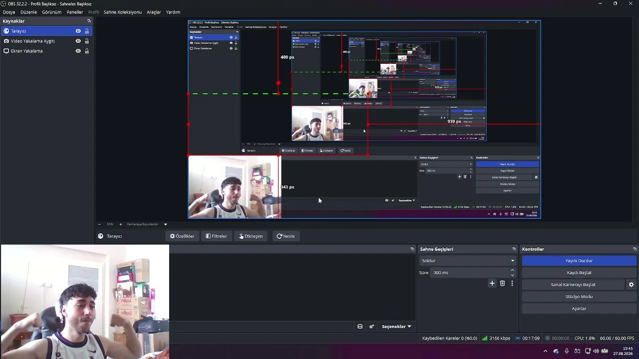The width and height of the screenshot is (639, 359).
Task: Hide the Ekran Yakalama source
Action: 78,51
